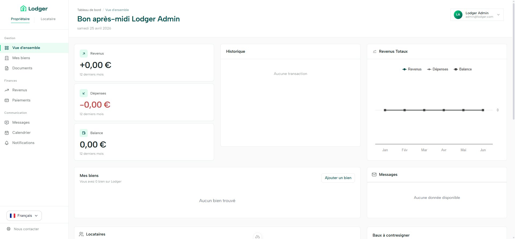Click the Mes biens building icon
Image resolution: width=515 pixels, height=239 pixels.
[x=7, y=58]
